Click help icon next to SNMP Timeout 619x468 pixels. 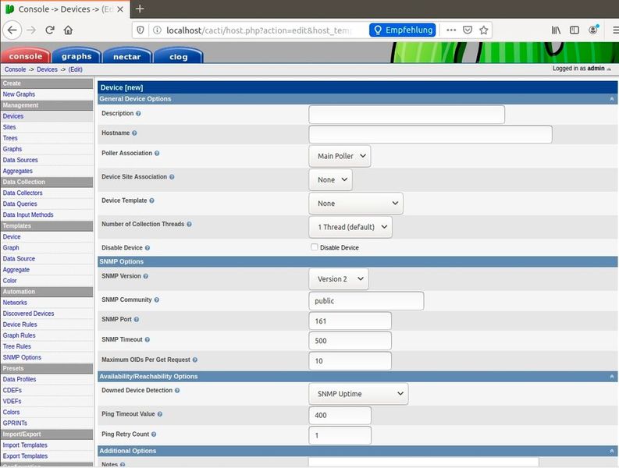coord(148,339)
